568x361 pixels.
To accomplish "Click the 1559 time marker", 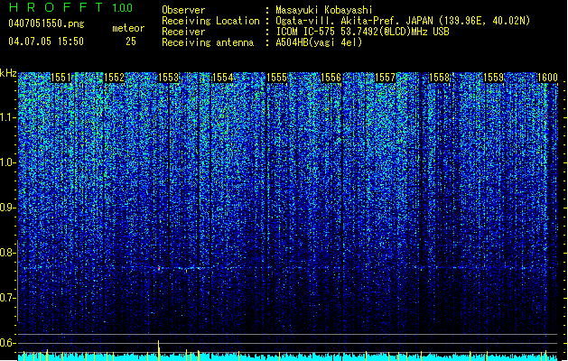I will click(493, 78).
